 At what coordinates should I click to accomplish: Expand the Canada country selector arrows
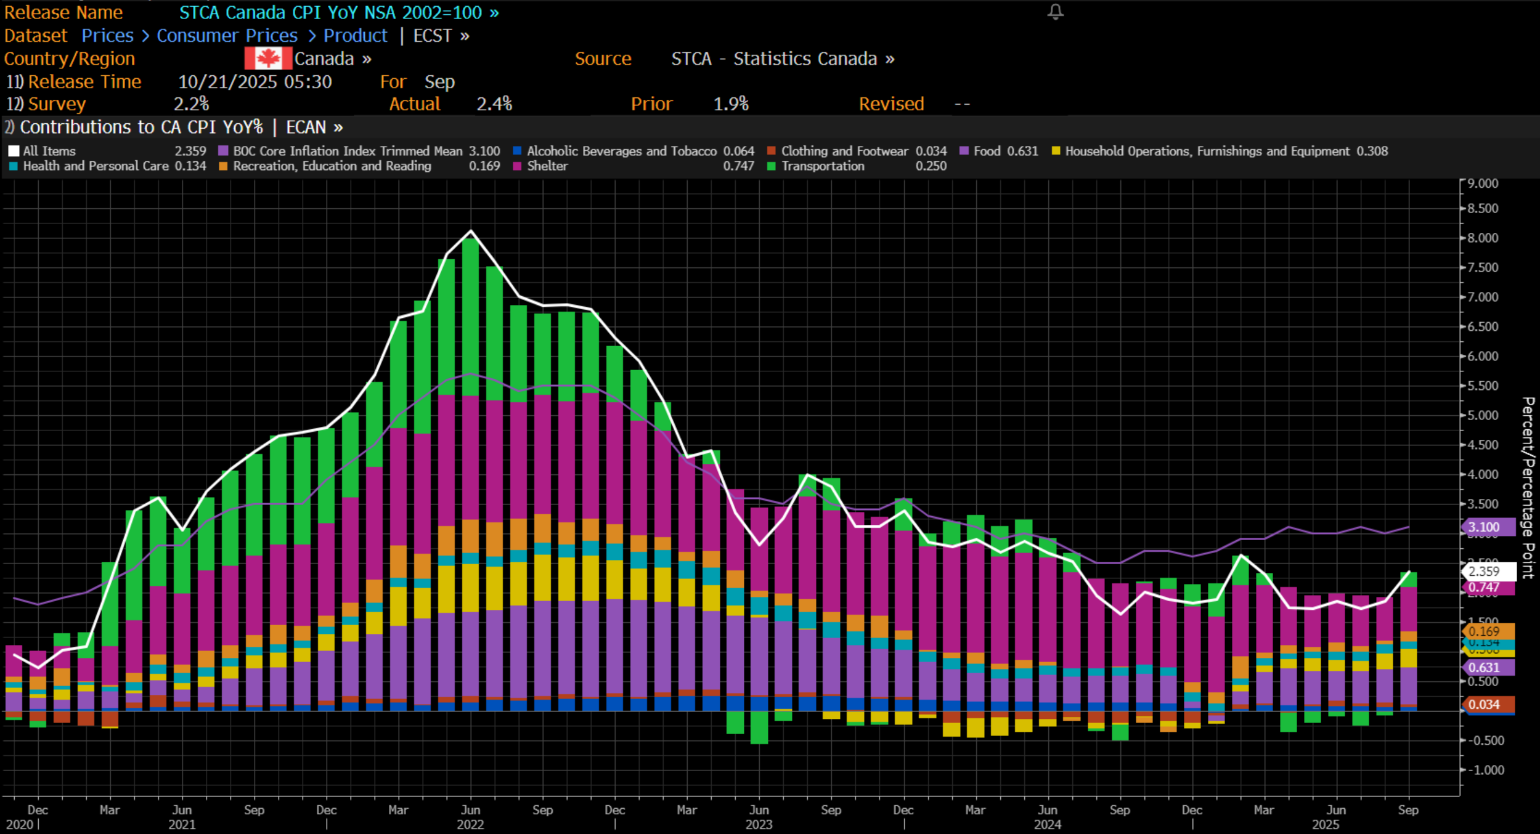tap(367, 59)
